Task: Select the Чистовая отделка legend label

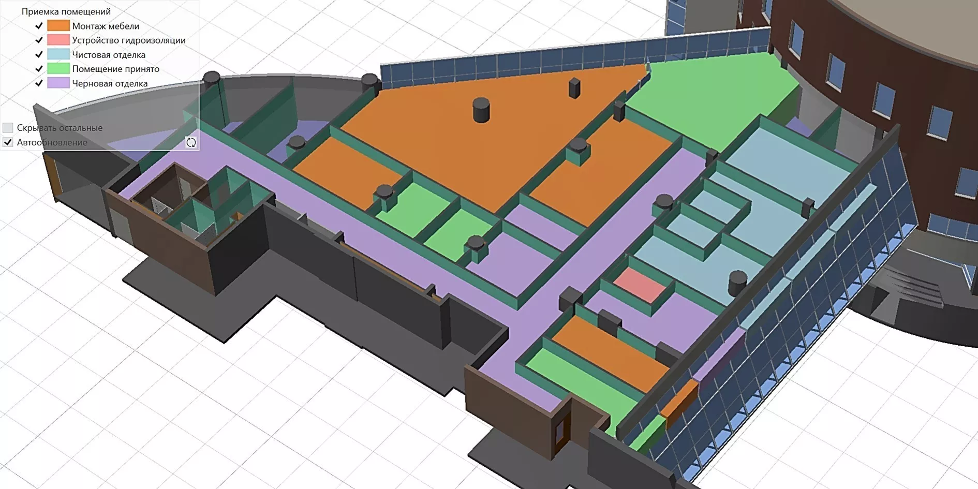Action: coord(109,54)
